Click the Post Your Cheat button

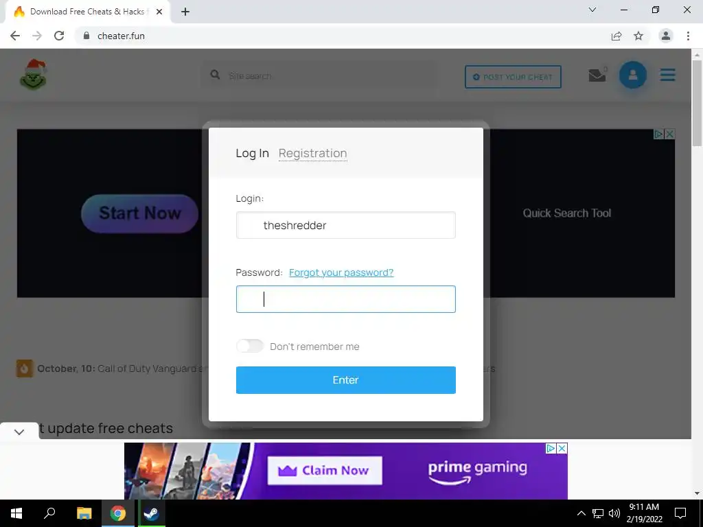513,77
